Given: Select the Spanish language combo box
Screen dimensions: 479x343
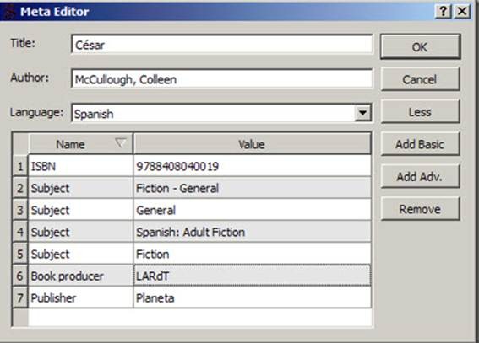Looking at the screenshot, I should [x=221, y=113].
